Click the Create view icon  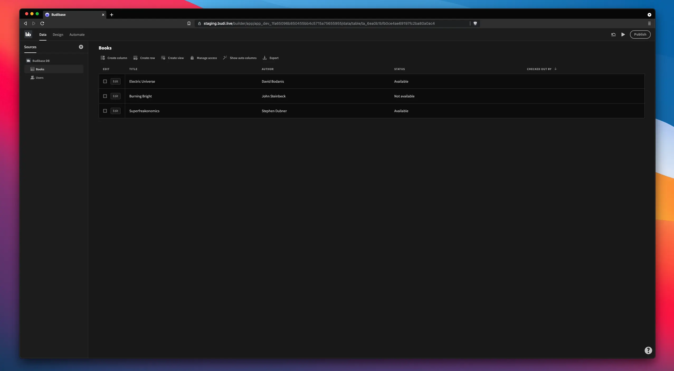[x=163, y=58]
